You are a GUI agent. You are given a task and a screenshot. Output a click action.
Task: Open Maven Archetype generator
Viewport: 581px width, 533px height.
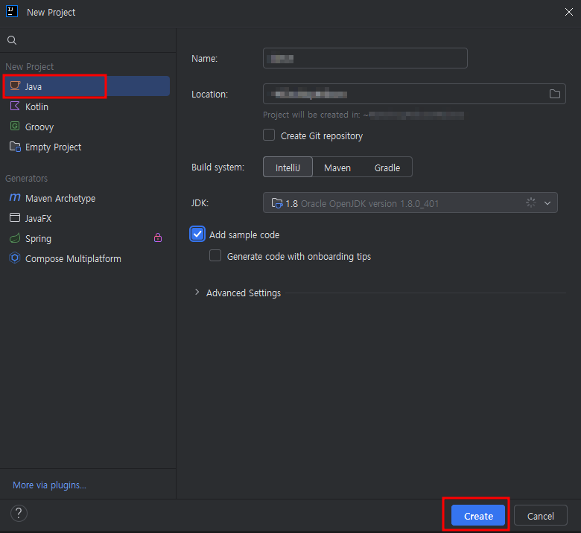tap(86, 198)
